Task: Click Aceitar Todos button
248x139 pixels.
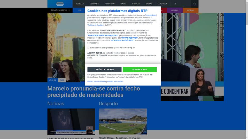Action: [140, 69]
